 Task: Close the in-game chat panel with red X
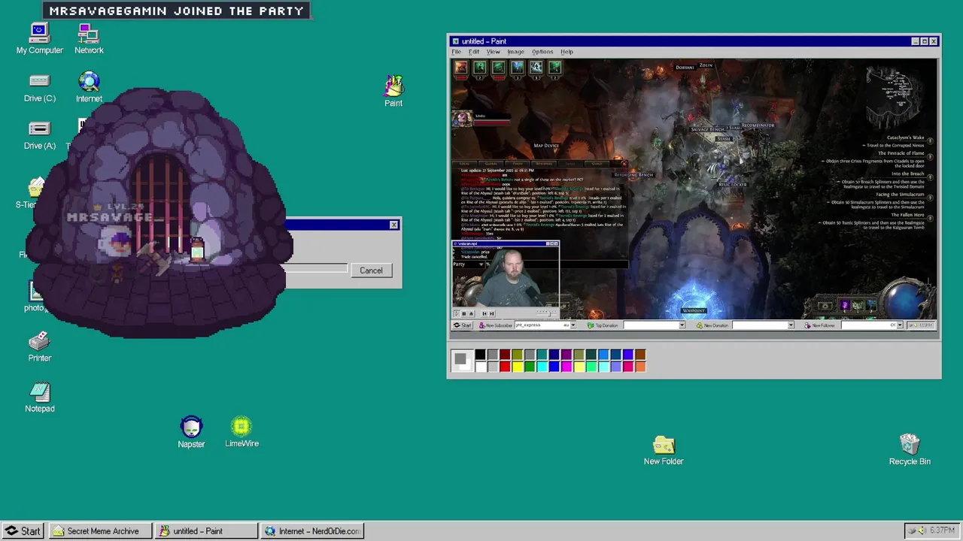click(624, 163)
